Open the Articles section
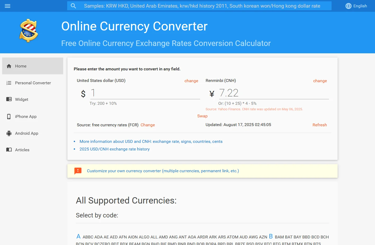The width and height of the screenshot is (375, 245). coord(33,150)
